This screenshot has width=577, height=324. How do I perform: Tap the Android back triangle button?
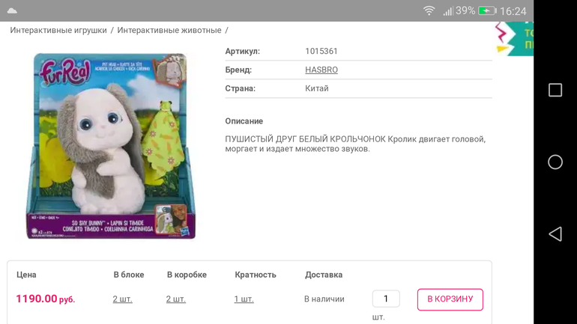pos(555,234)
